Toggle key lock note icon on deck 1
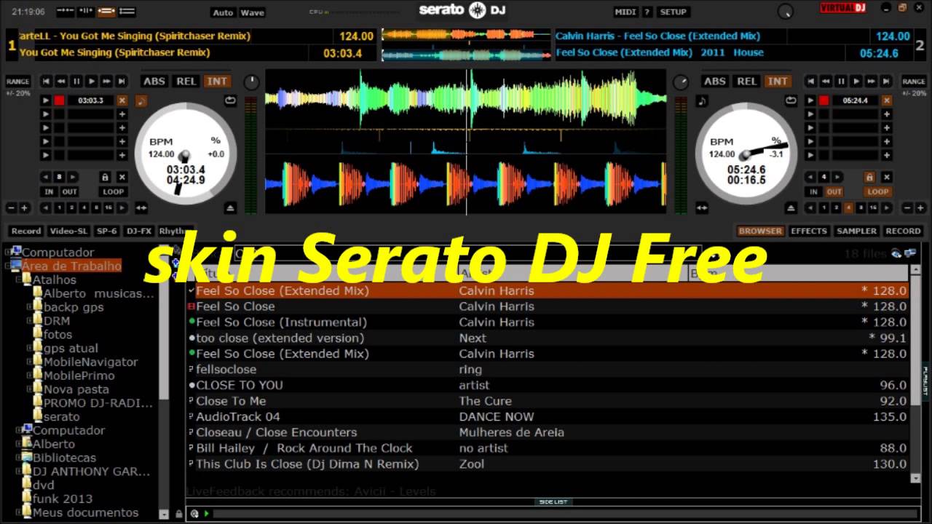The width and height of the screenshot is (932, 524). click(141, 100)
